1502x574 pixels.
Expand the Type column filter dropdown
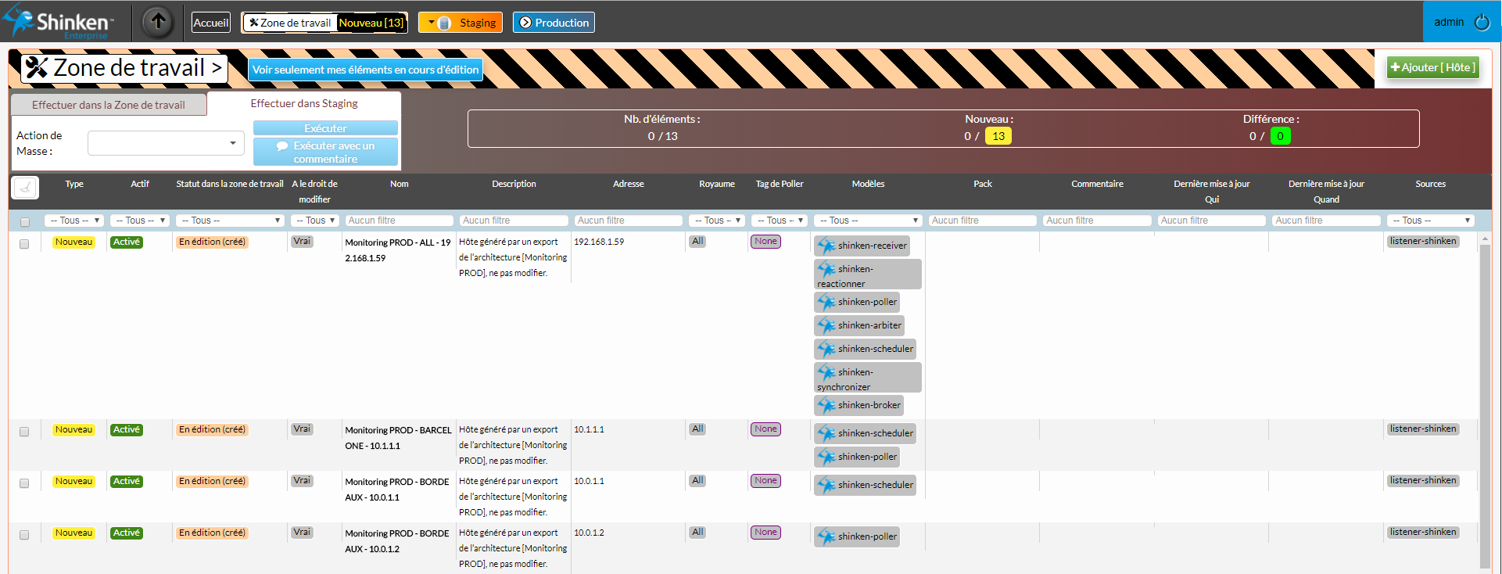[73, 221]
